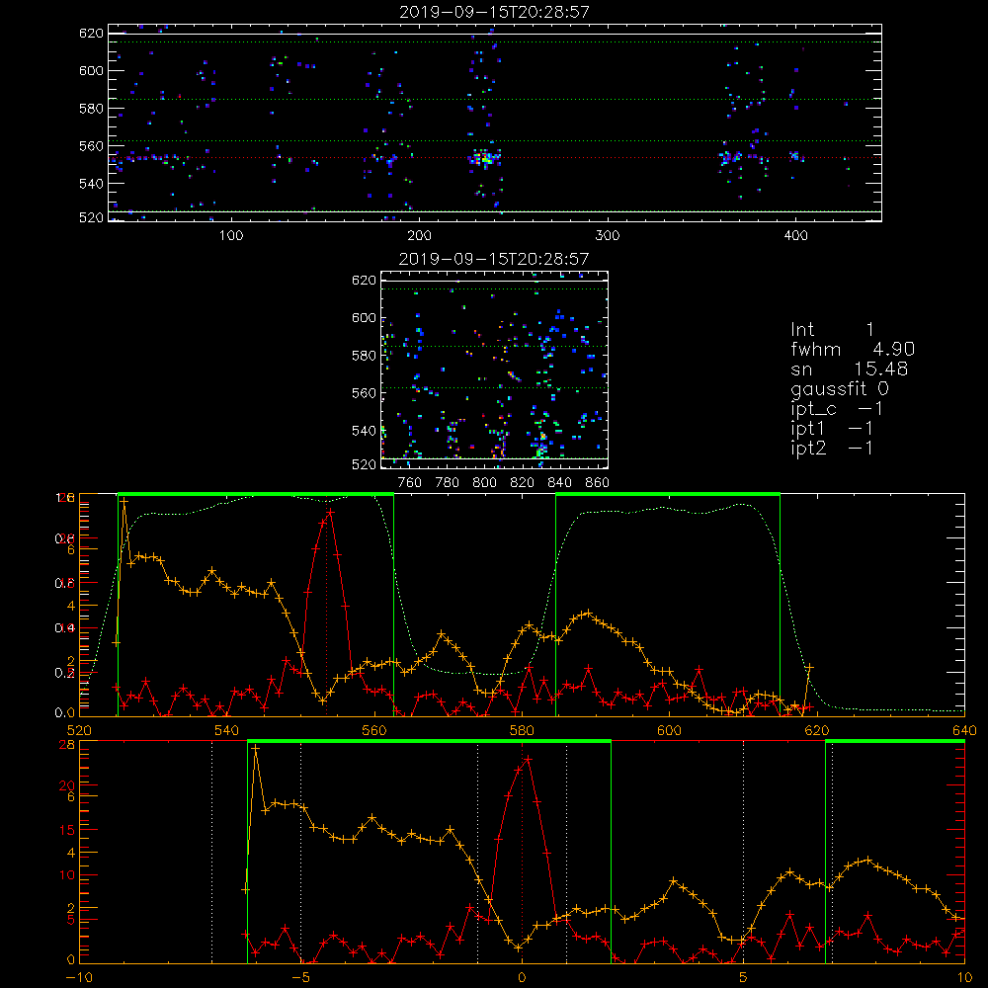This screenshot has height=988, width=988.
Task: Click the wide scatter plot title 2019-09-15T20:28:57
Action: click(494, 12)
